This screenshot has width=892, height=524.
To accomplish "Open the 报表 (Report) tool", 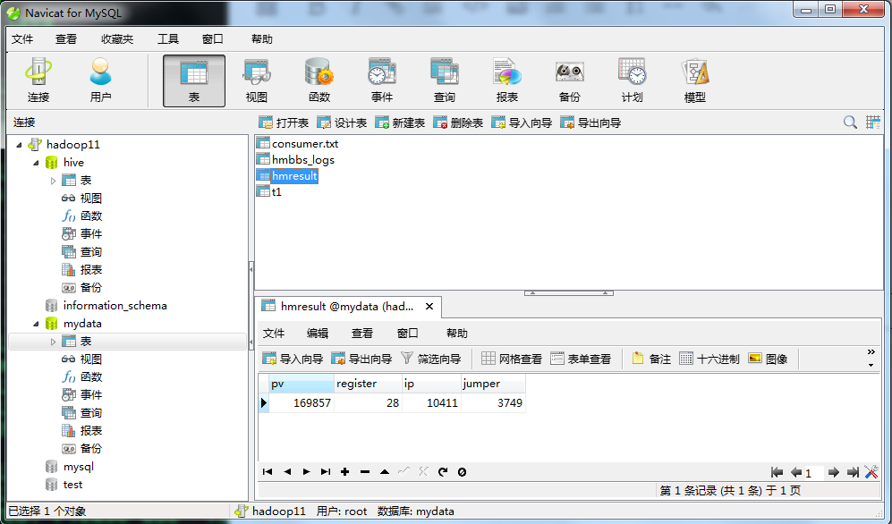I will point(506,79).
